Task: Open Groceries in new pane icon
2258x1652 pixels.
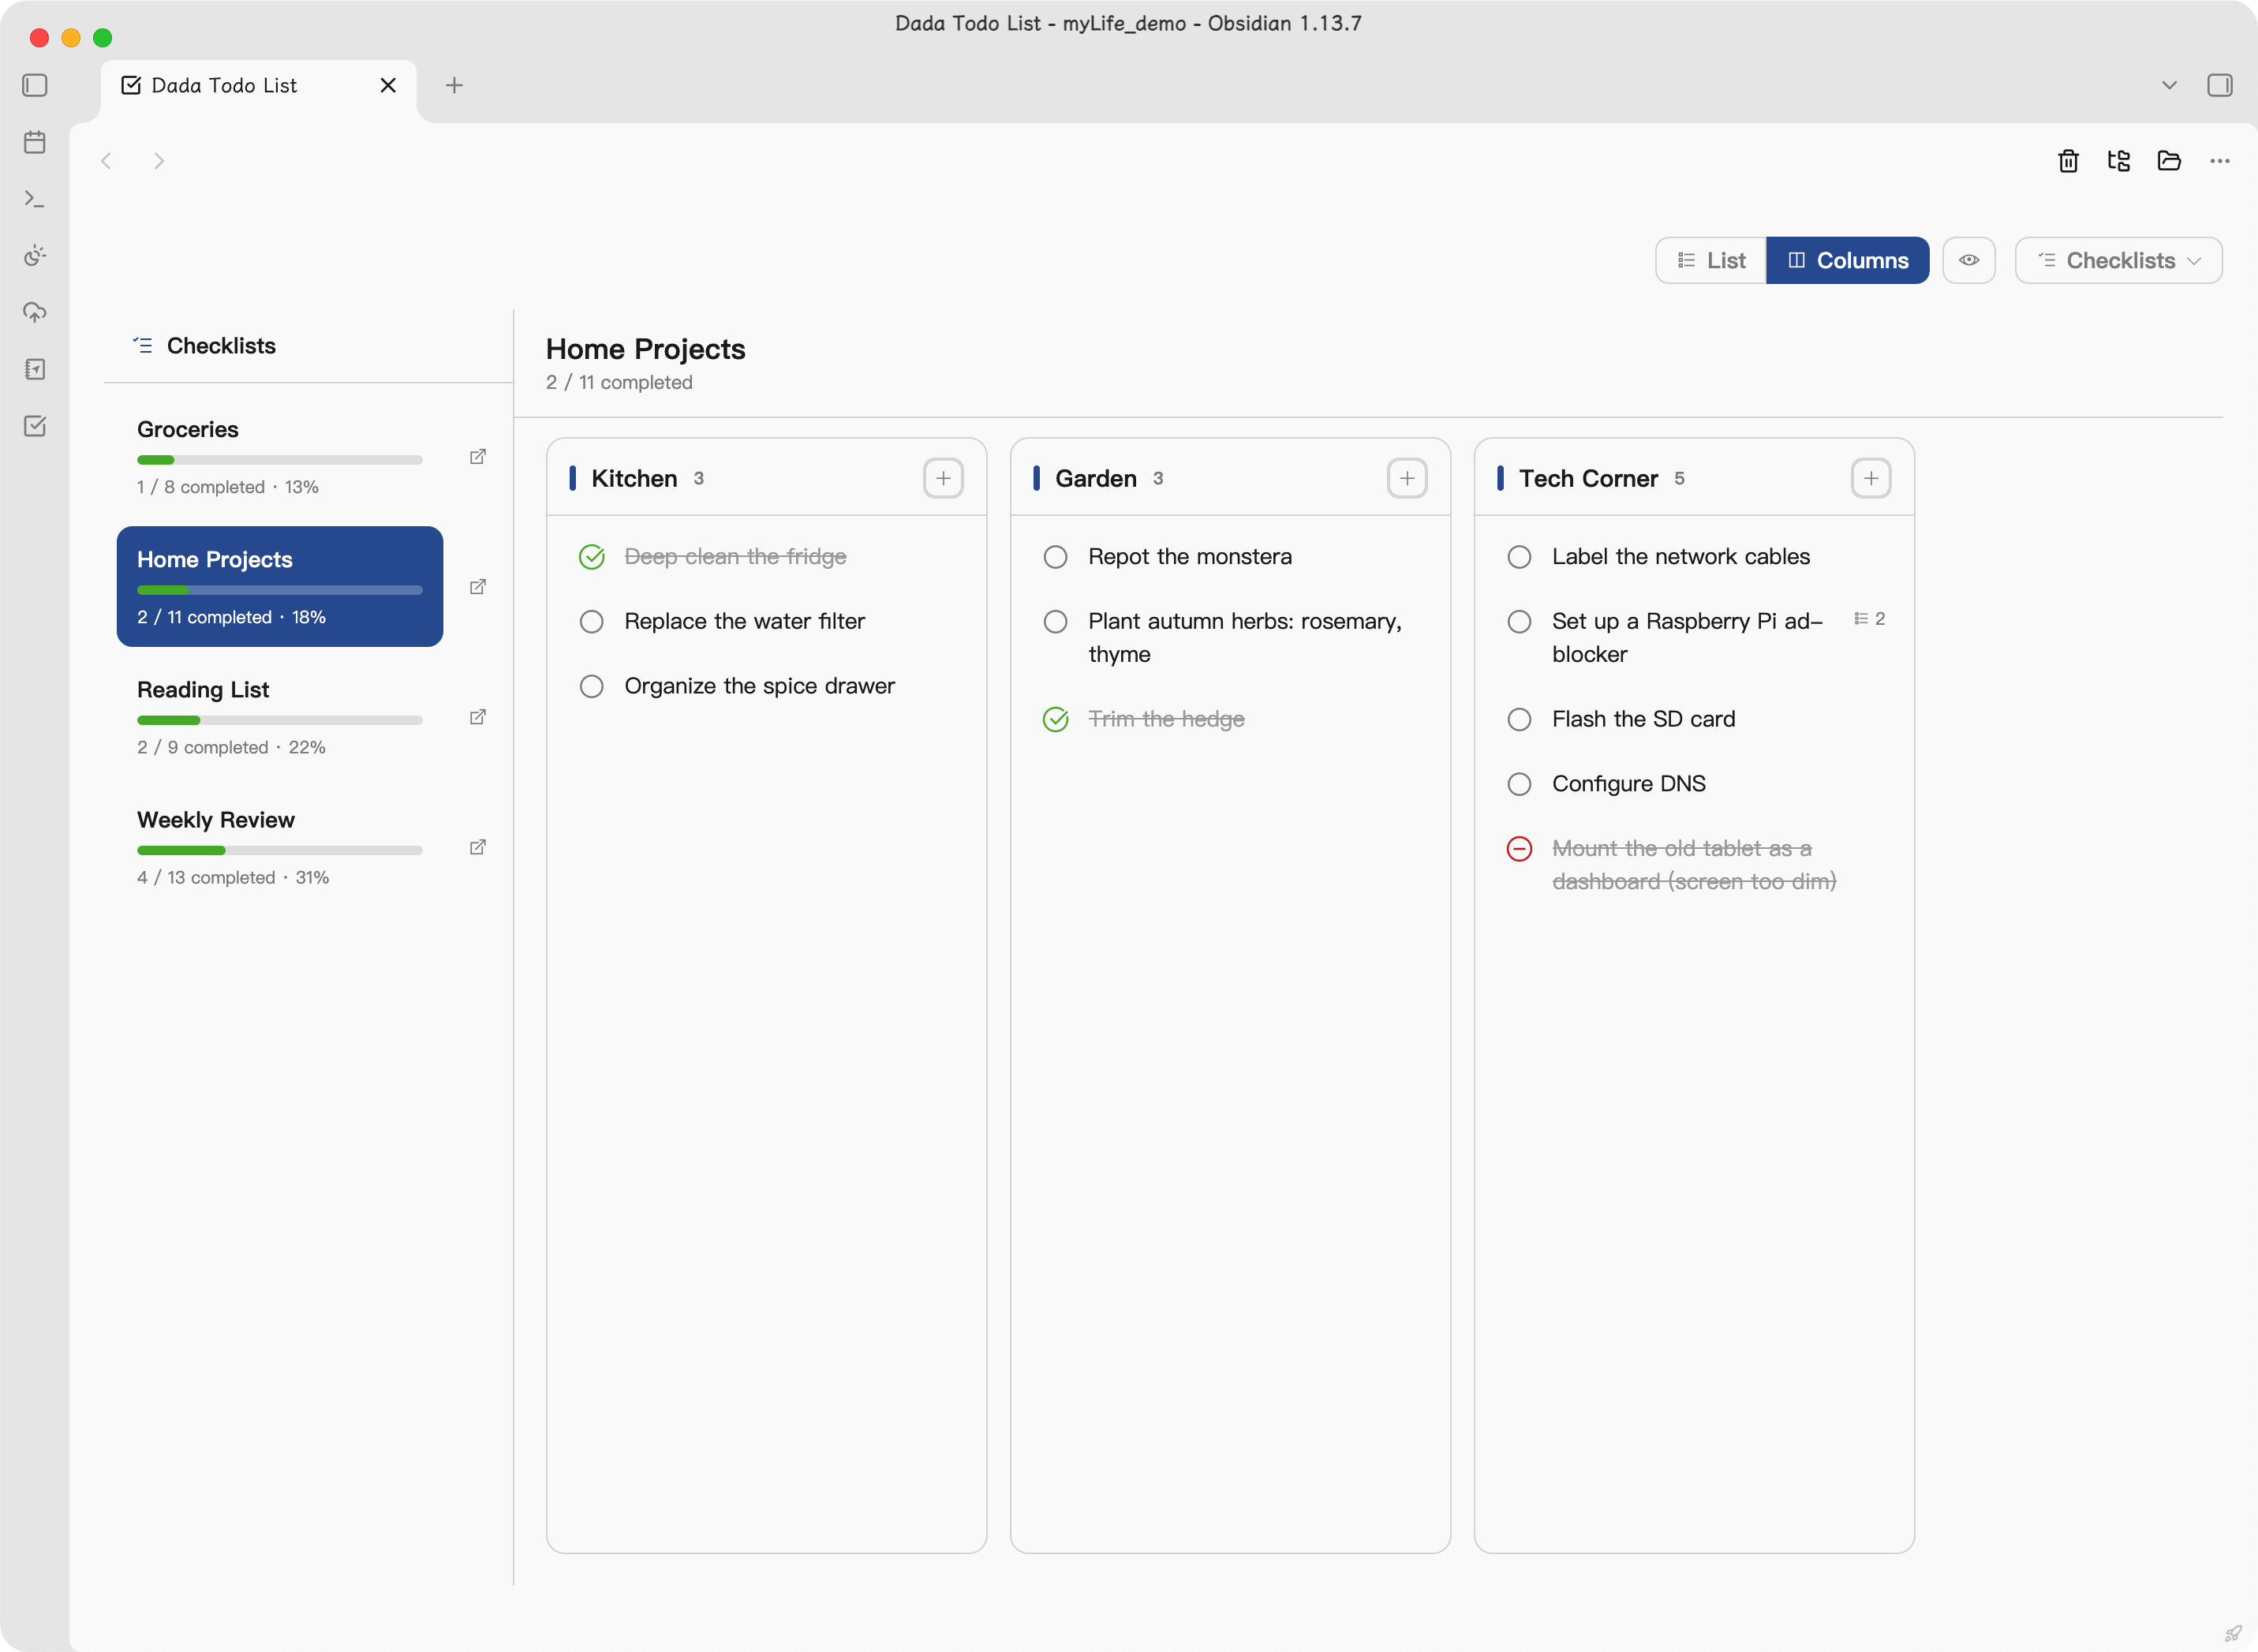Action: click(478, 457)
